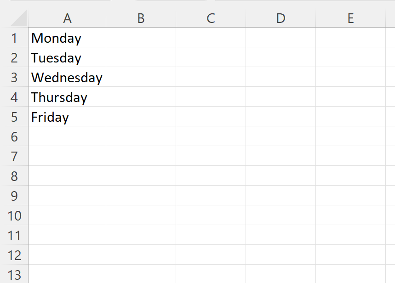This screenshot has width=395, height=283.
Task: Select the empty cell below Friday
Action: click(67, 136)
